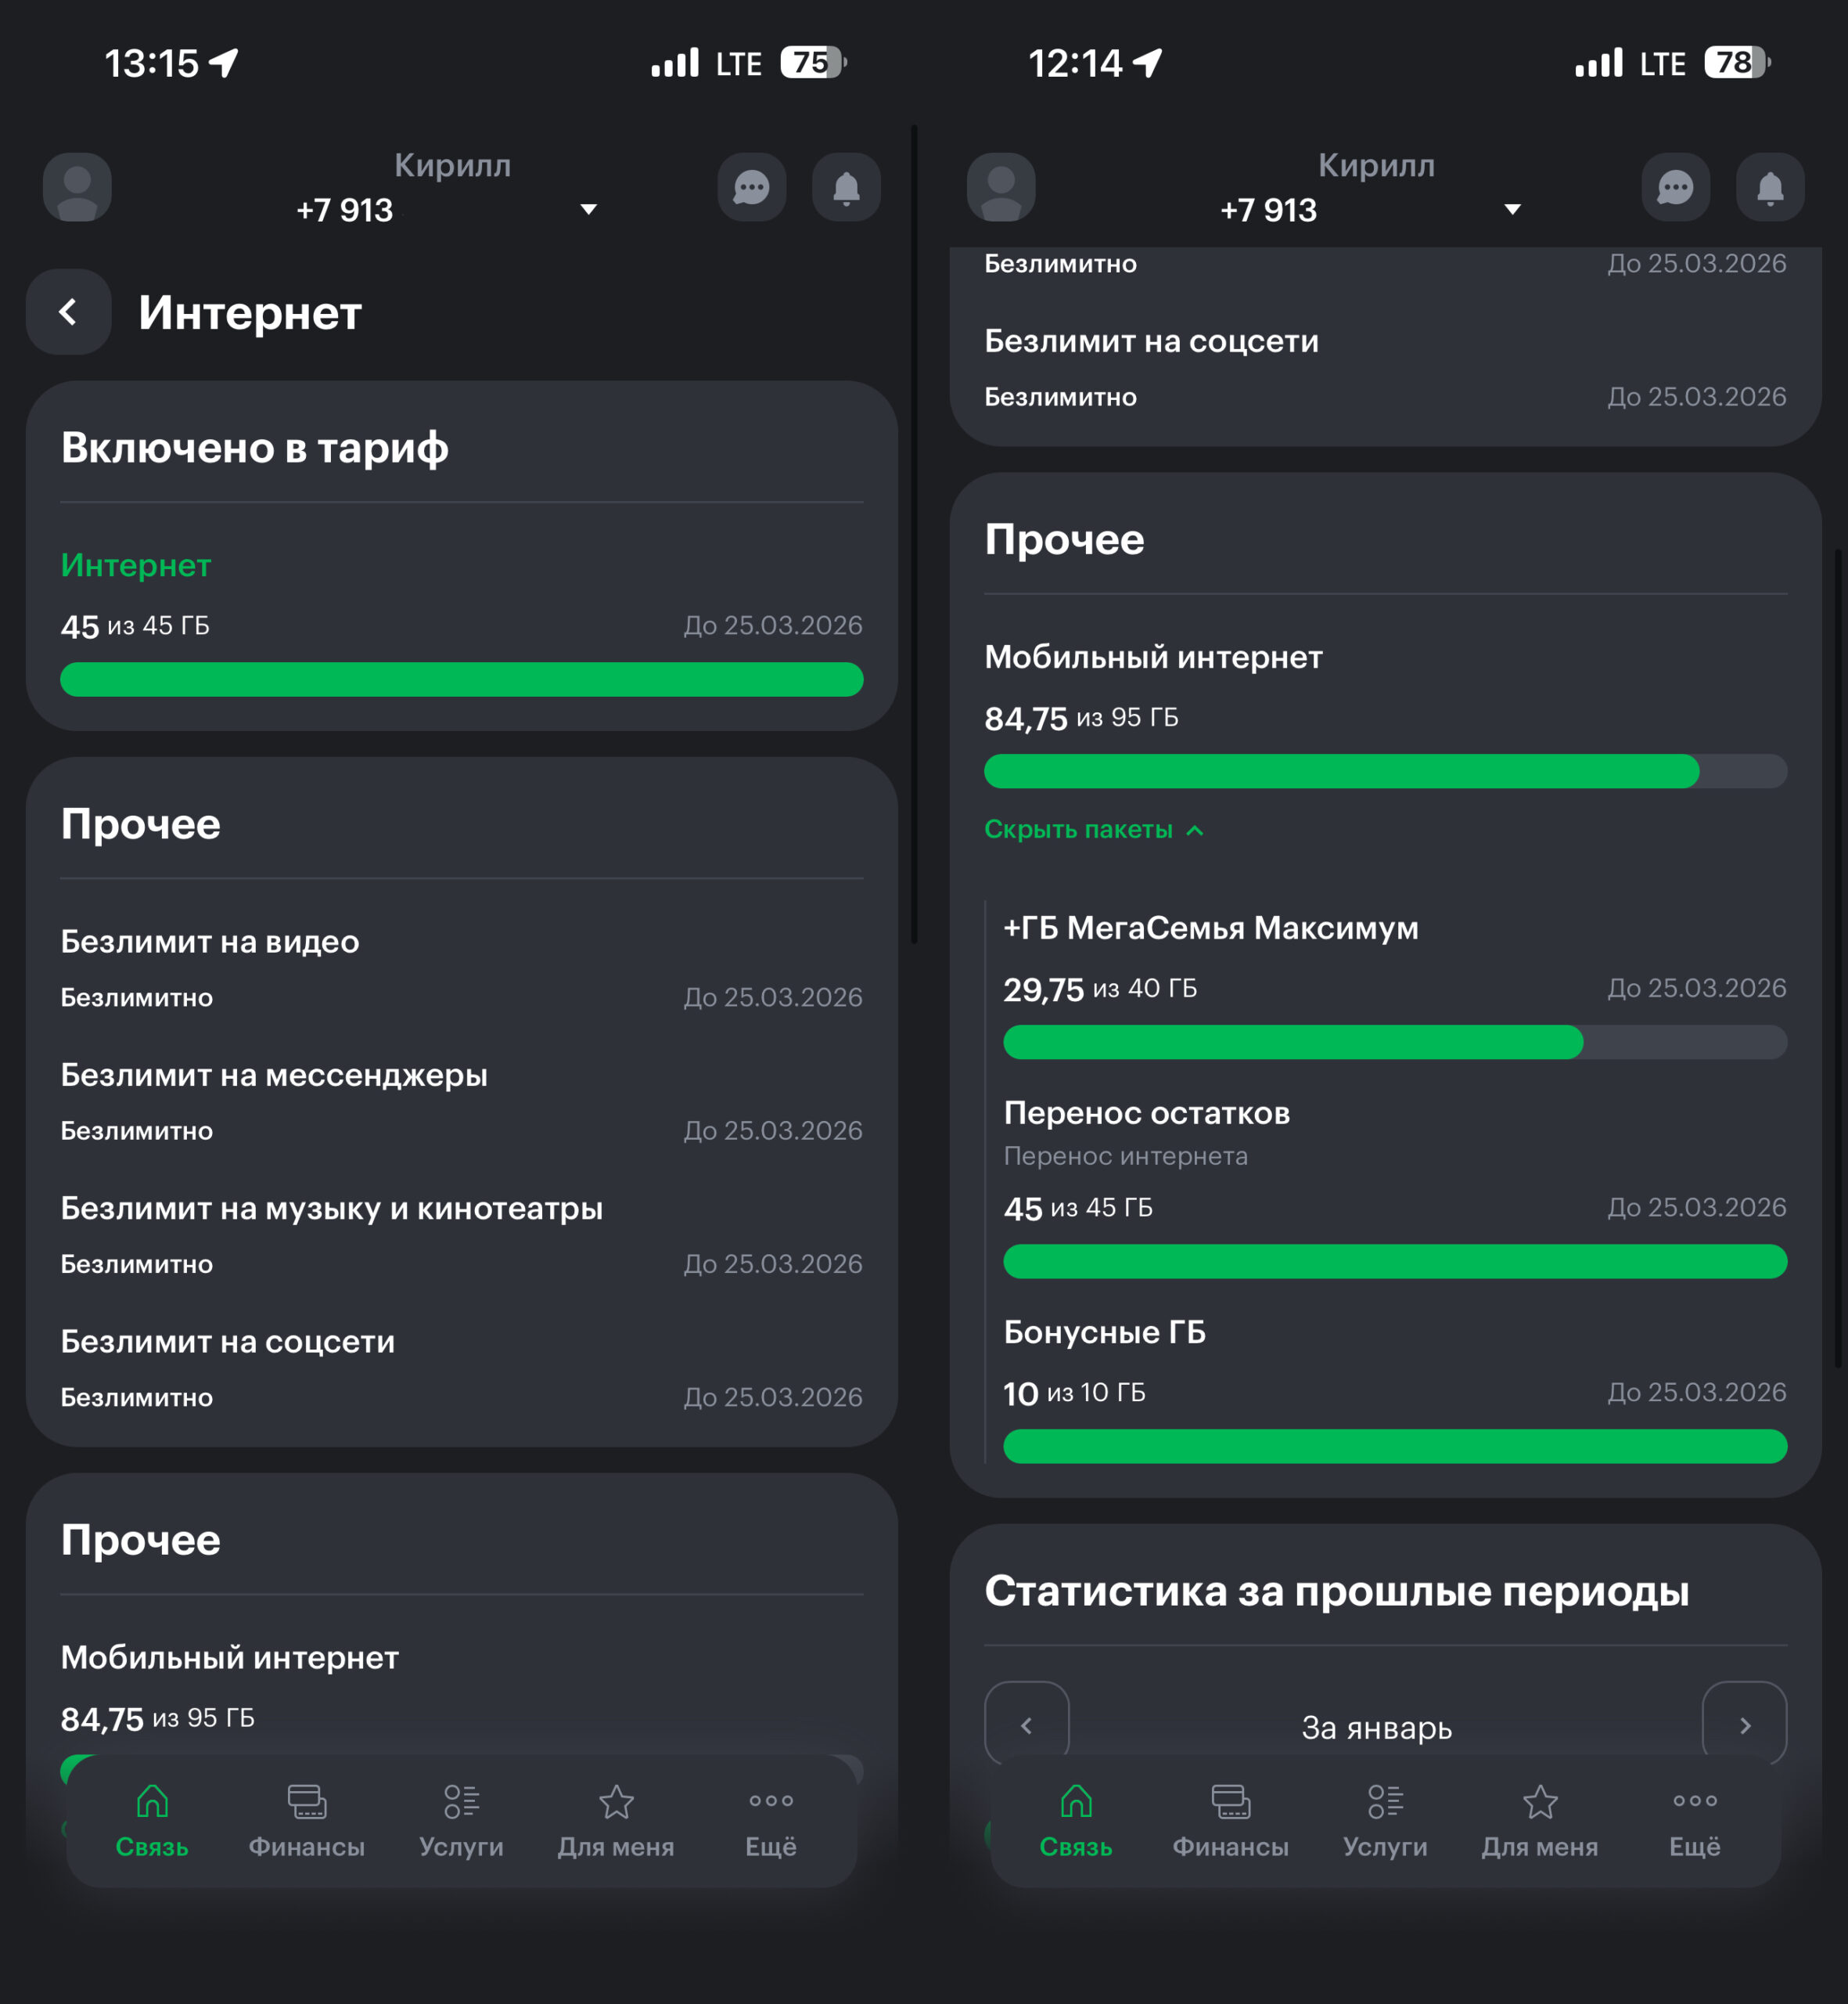This screenshot has height=2004, width=1848.
Task: Open phone number dropdown on right screen
Action: pyautogui.click(x=1513, y=210)
